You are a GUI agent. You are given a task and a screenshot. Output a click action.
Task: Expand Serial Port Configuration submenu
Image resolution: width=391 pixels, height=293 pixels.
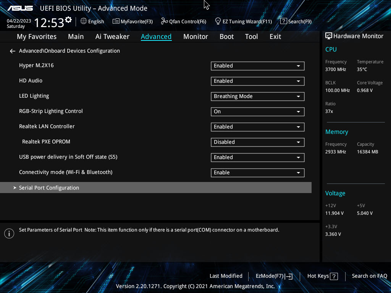pos(49,188)
